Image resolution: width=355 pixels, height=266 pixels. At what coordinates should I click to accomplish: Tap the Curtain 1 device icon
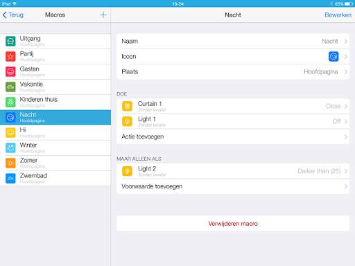[x=127, y=106]
